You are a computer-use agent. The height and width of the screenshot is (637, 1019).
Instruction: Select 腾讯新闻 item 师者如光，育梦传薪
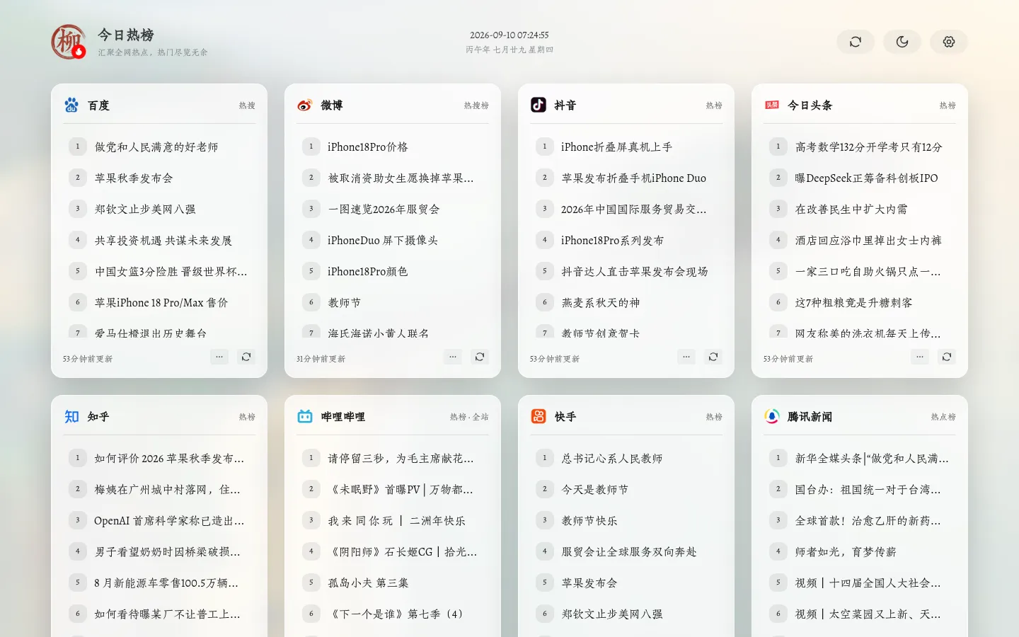pyautogui.click(x=846, y=551)
